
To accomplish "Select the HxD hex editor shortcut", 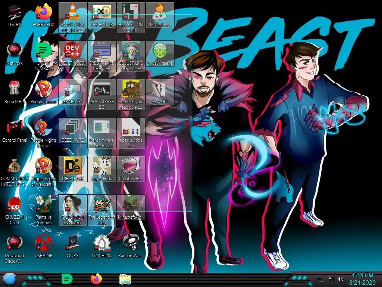I will tap(102, 14).
